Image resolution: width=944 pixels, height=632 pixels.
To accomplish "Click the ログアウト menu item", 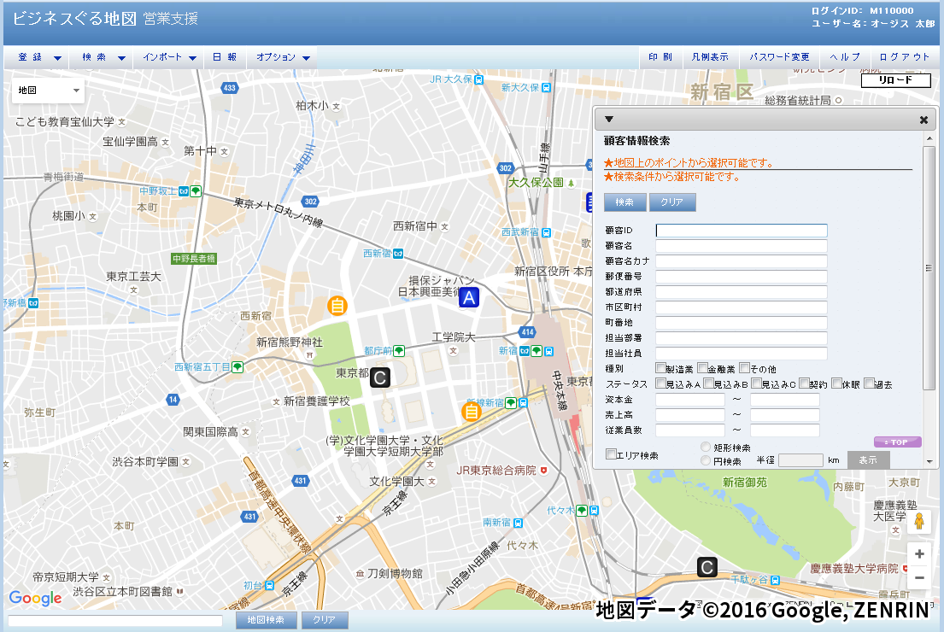I will click(904, 57).
